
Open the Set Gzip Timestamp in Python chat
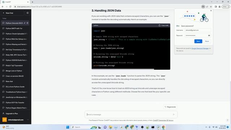(x=15, y=49)
